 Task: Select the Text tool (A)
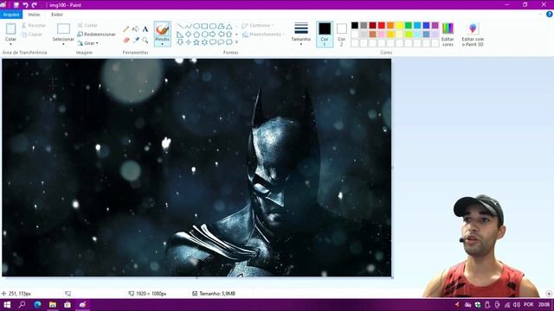145,29
